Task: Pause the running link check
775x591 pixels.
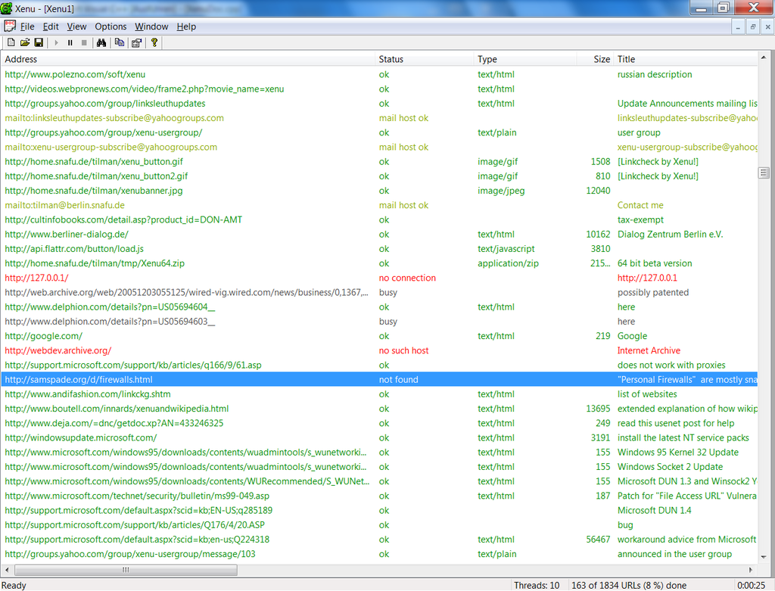Action: [70, 42]
